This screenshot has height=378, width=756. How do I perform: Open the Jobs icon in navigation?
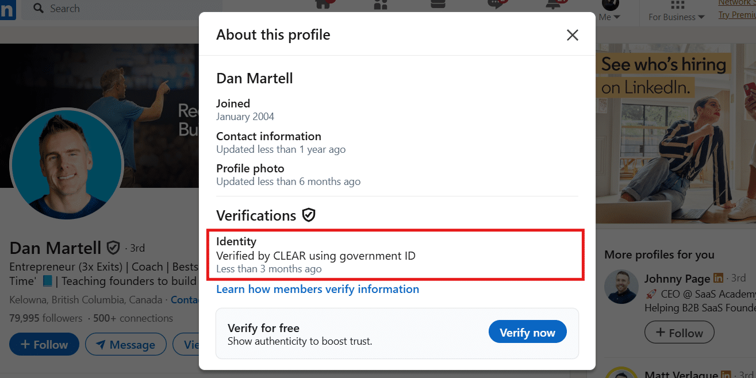pos(438,5)
